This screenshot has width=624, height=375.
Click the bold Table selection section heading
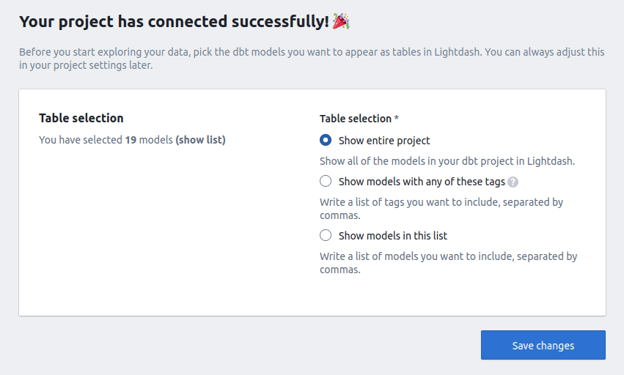click(x=81, y=118)
